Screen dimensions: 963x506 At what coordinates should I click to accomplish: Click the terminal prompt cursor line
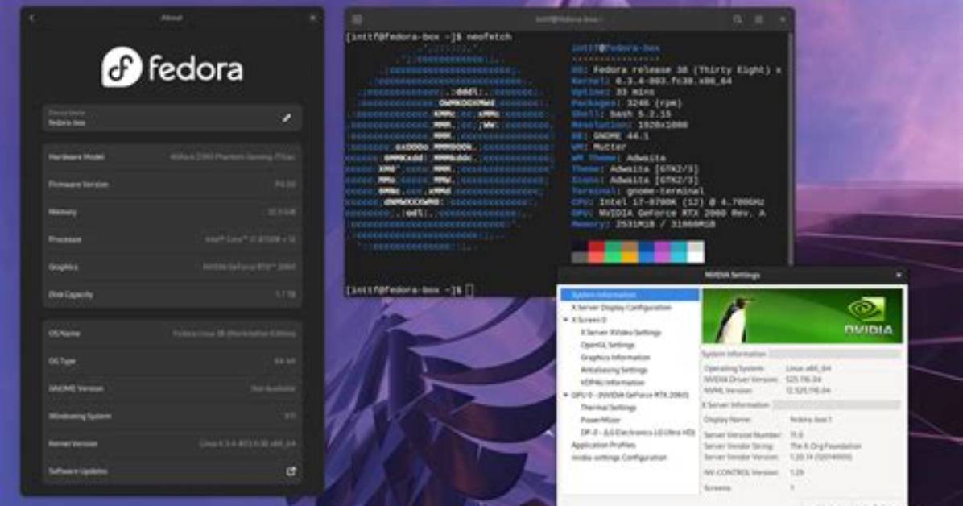pos(410,290)
